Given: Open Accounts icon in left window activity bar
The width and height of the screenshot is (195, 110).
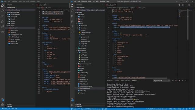Looking at the screenshot, I should (x=2, y=100).
